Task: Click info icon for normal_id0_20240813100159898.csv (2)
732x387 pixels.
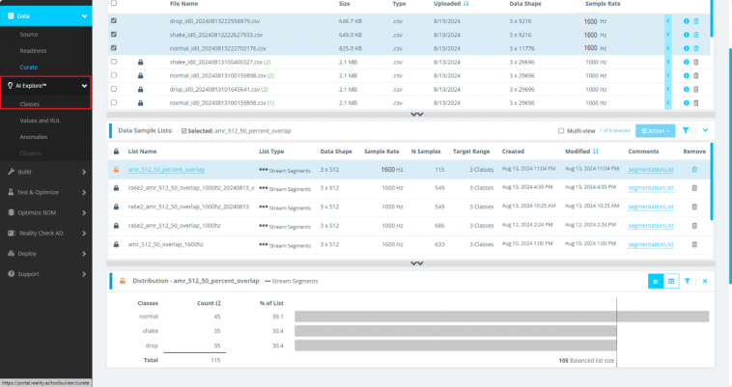Action: [x=687, y=75]
